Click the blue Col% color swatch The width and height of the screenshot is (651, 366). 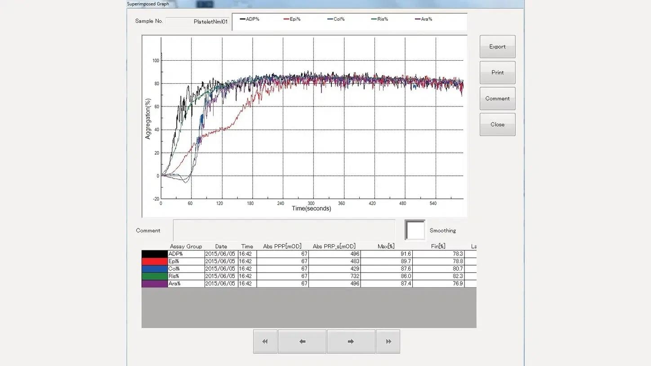coord(154,269)
